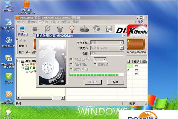Expand the HD0 disk tree node
The width and height of the screenshot is (178, 119).
pos(18,61)
